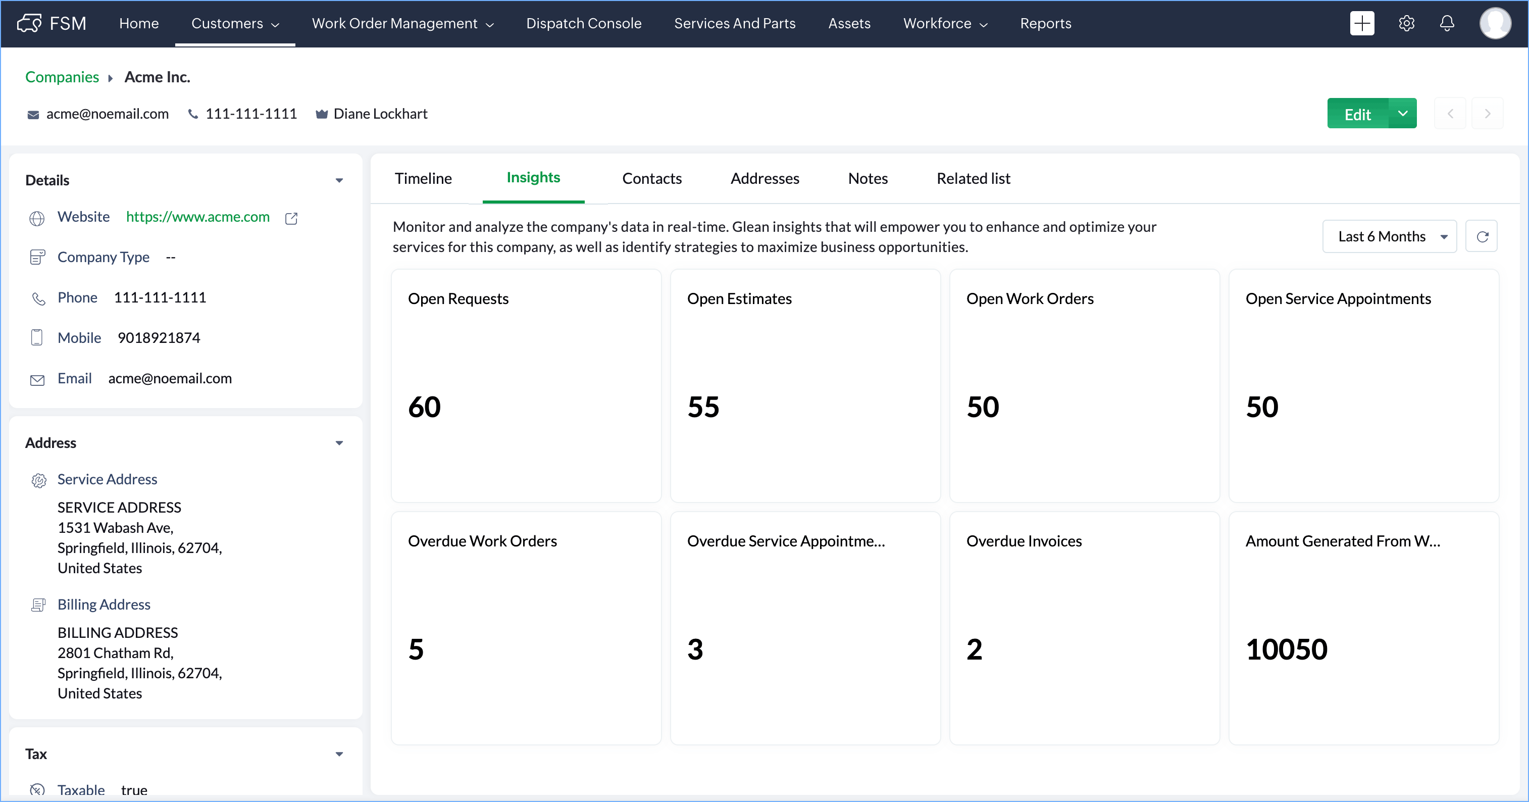Go to next company record arrow
The image size is (1529, 802).
[1487, 114]
